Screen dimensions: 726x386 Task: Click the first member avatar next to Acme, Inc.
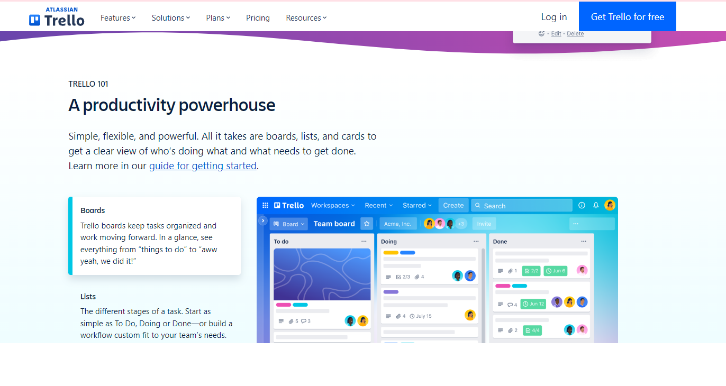[429, 224]
